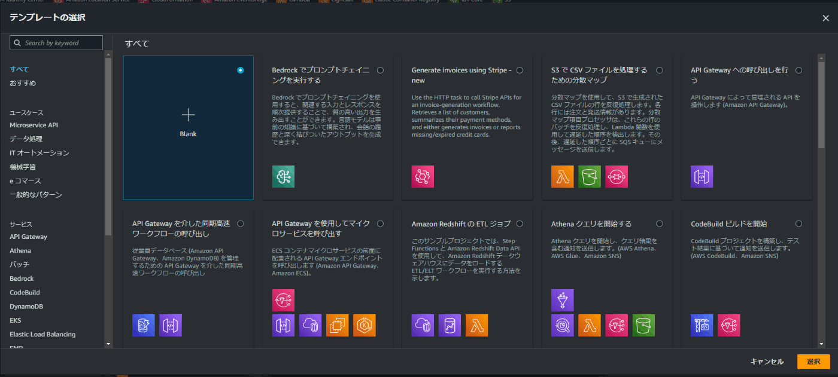Image resolution: width=838 pixels, height=377 pixels.
Task: Filter templates by Elastic Load Balancing service
Action: point(42,335)
